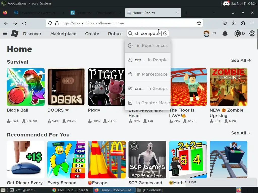Reload the current page
The width and height of the screenshot is (258, 193).
[24, 23]
